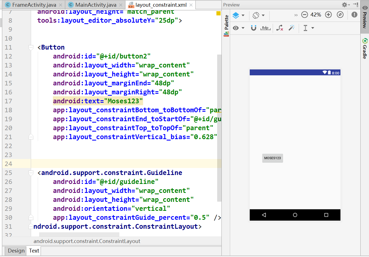The image size is (369, 257).
Task: Open gear settings dropdown arrow
Action: pyautogui.click(x=349, y=5)
